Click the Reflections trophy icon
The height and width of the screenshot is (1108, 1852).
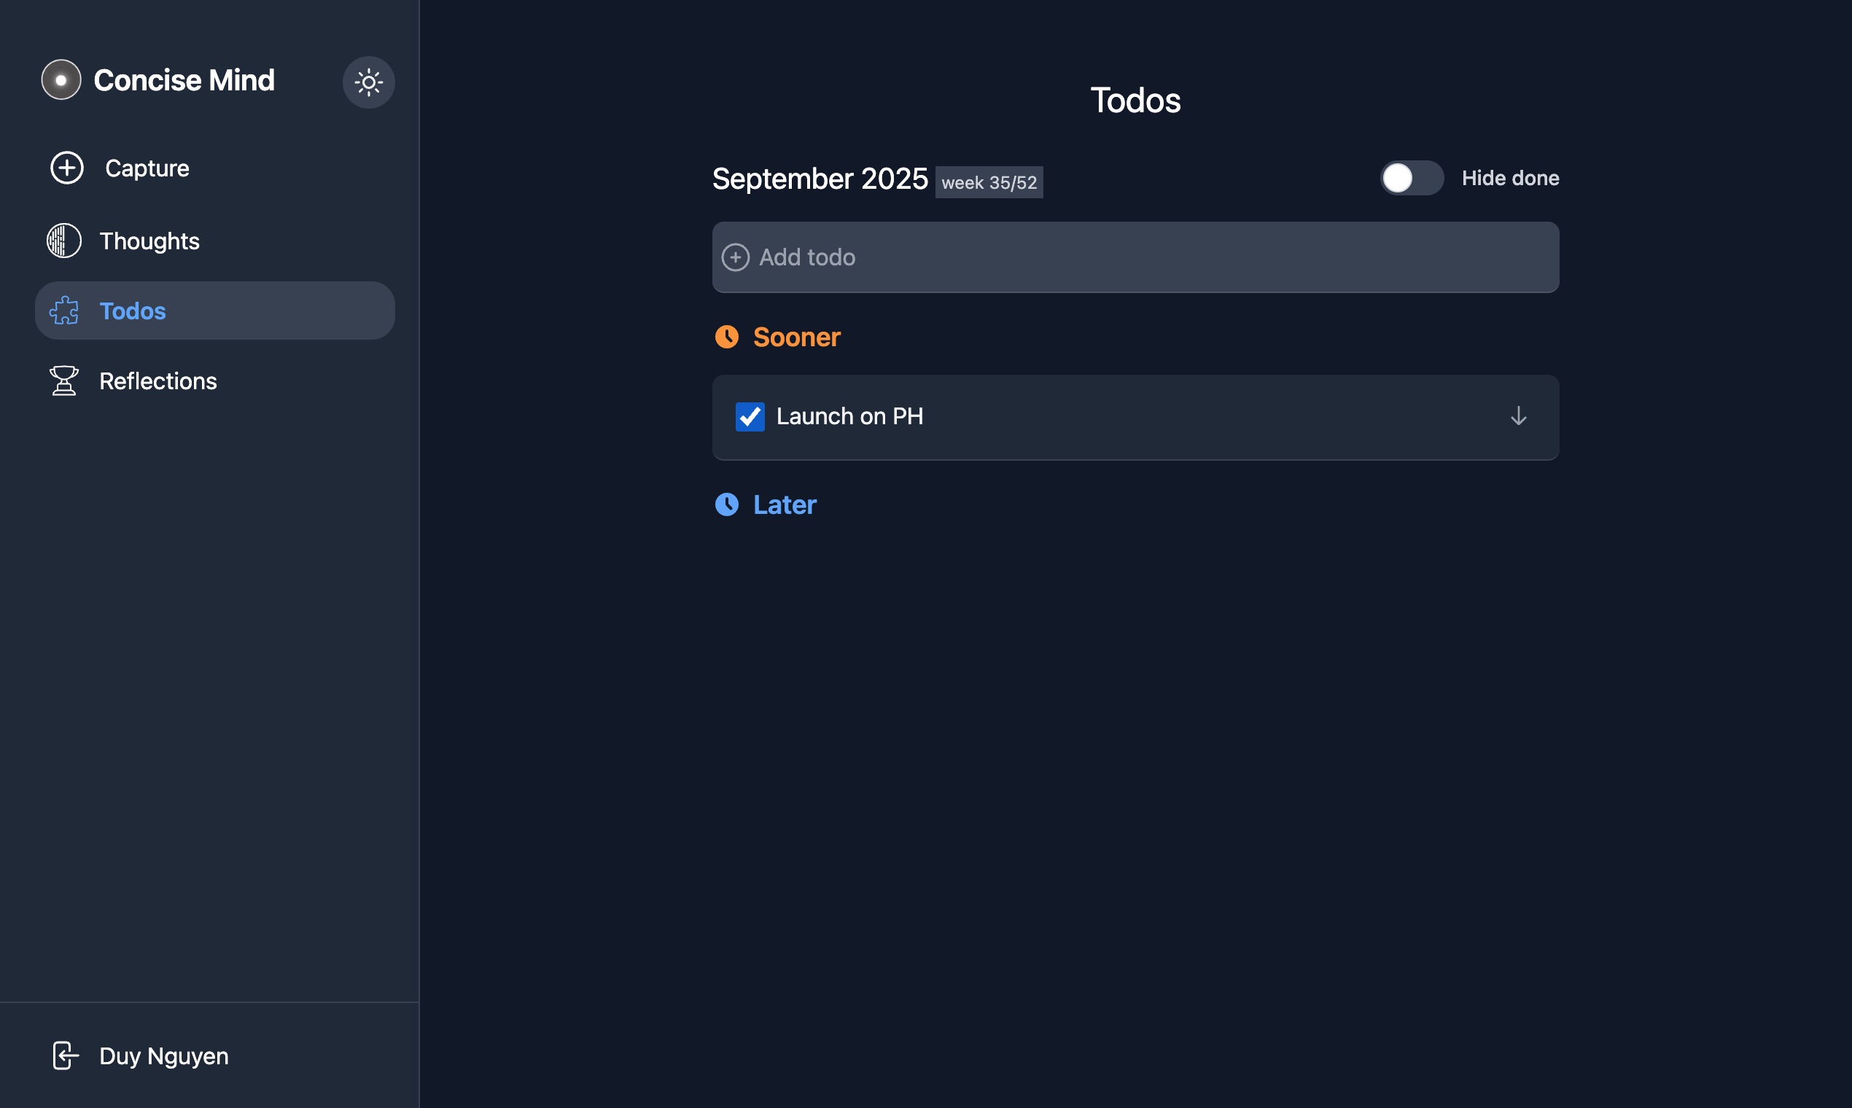pos(64,381)
